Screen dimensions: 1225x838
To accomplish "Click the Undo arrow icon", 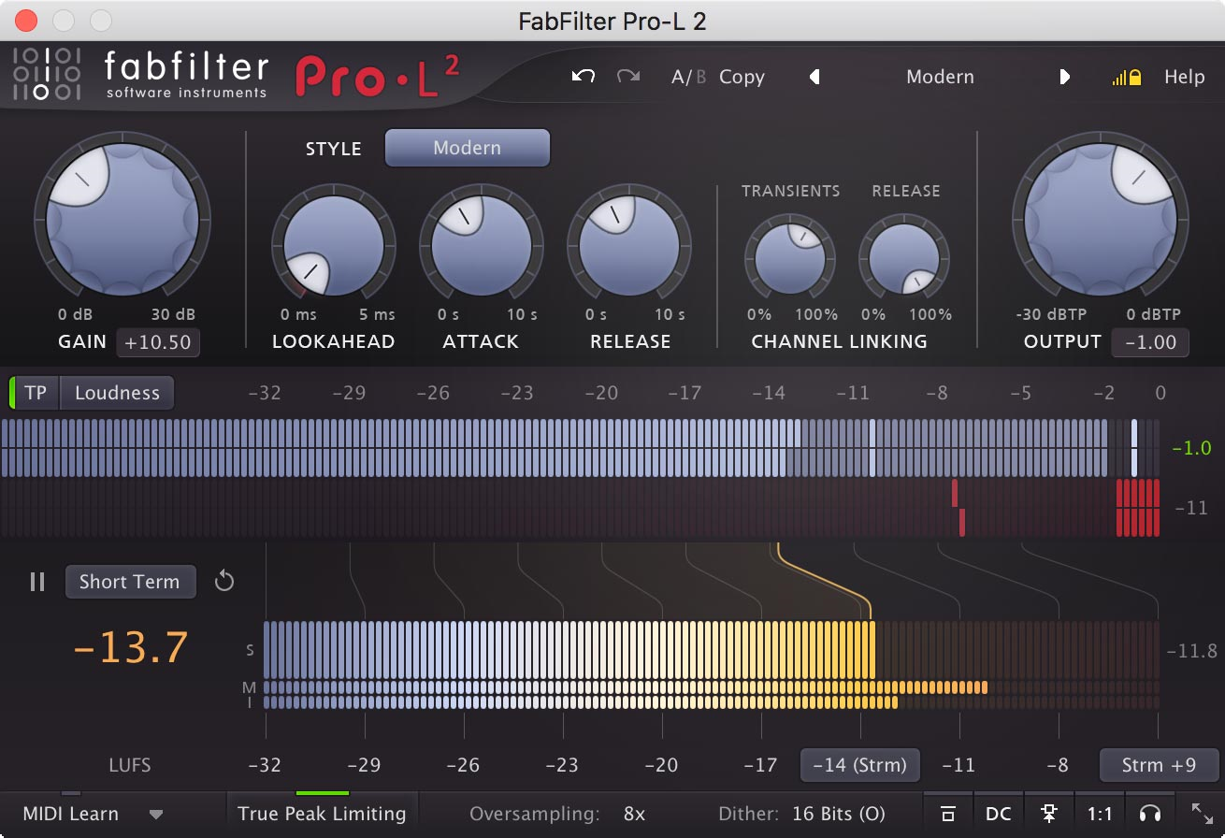I will 582,77.
